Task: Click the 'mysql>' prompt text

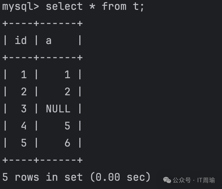Action: click(20, 6)
